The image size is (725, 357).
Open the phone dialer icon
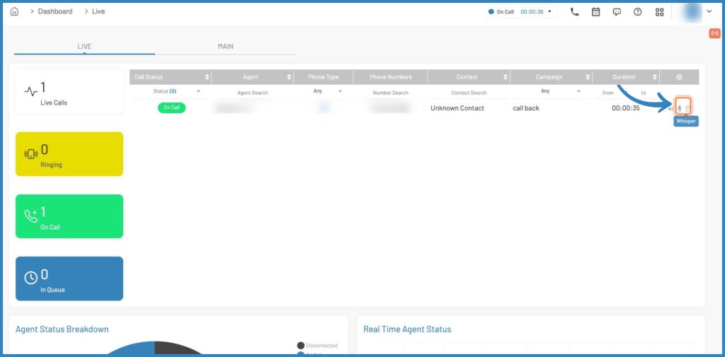coord(574,12)
